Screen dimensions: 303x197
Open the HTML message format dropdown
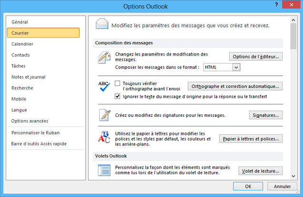236,67
